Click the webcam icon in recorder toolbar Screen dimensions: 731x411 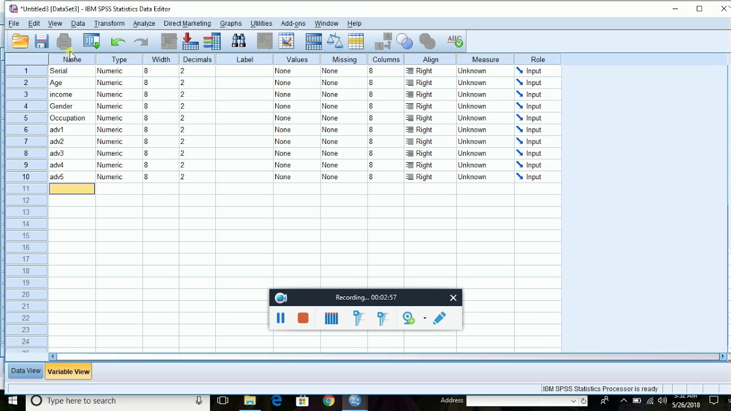(409, 318)
